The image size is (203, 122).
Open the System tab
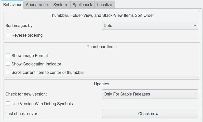tap(60, 5)
